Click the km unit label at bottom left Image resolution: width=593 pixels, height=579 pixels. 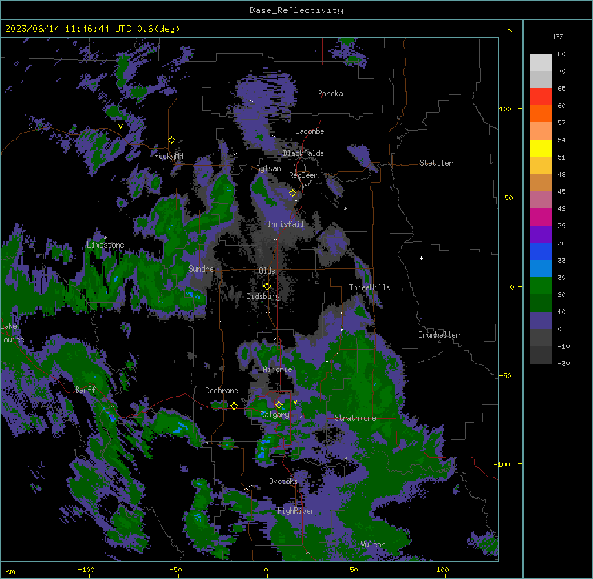(x=10, y=571)
